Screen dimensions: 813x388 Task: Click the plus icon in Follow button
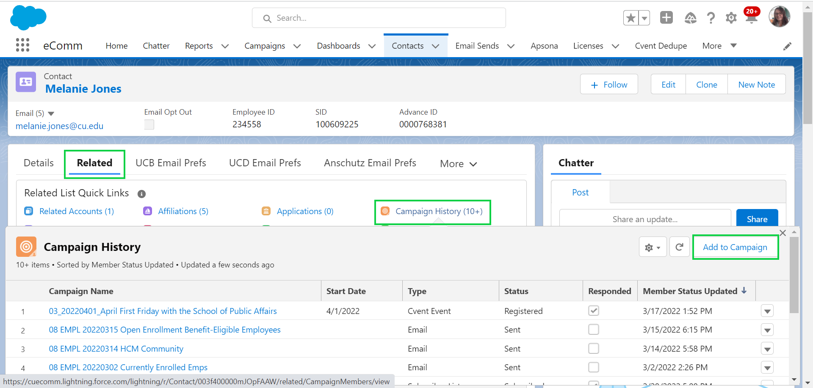[x=595, y=85]
